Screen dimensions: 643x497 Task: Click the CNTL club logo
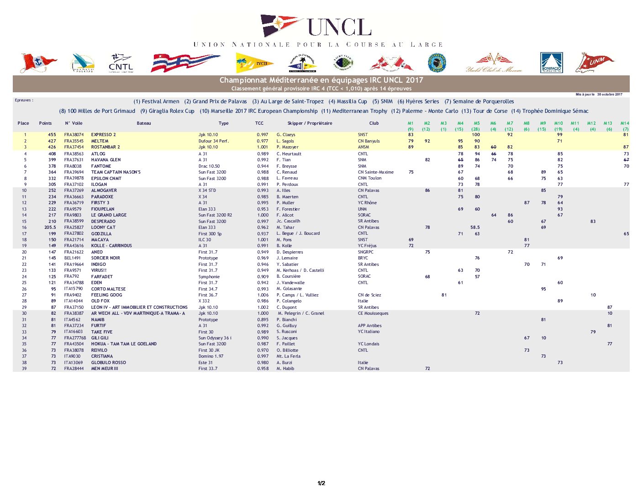coord(121,63)
